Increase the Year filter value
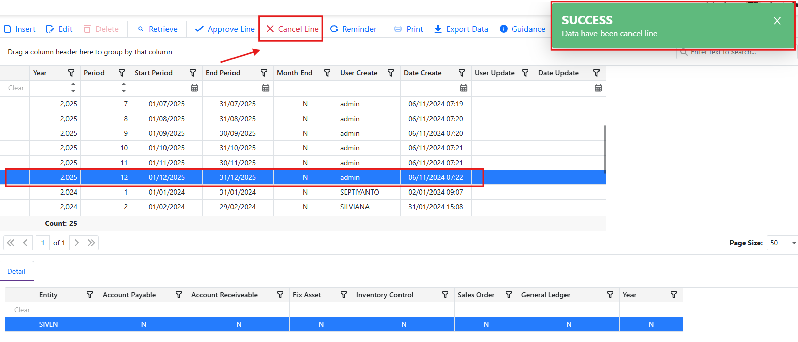 (73, 85)
